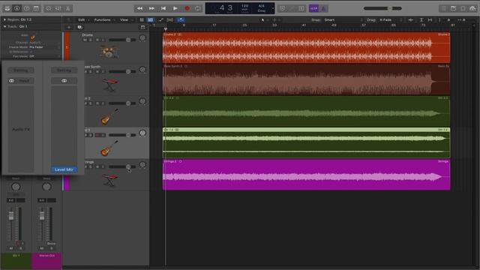The image size is (480, 270).
Task: Click the Level Mtr plugin slot
Action: pos(64,169)
